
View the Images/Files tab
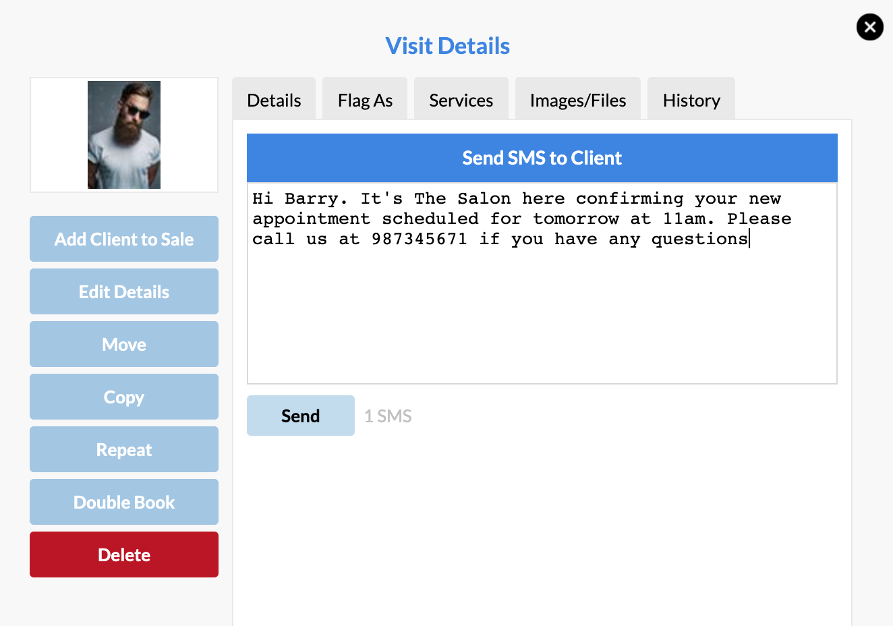click(x=577, y=99)
